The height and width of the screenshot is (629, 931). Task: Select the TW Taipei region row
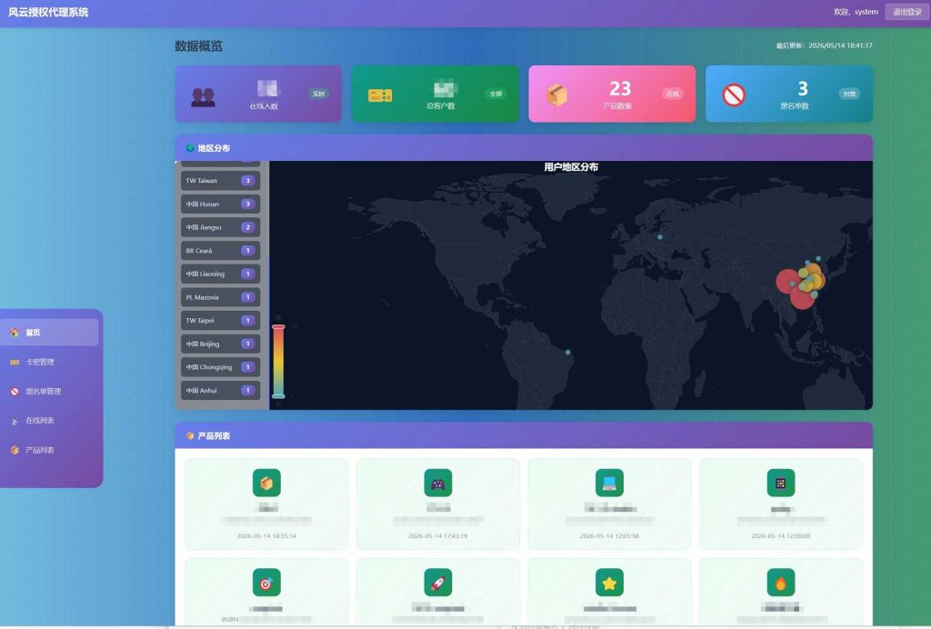point(220,321)
